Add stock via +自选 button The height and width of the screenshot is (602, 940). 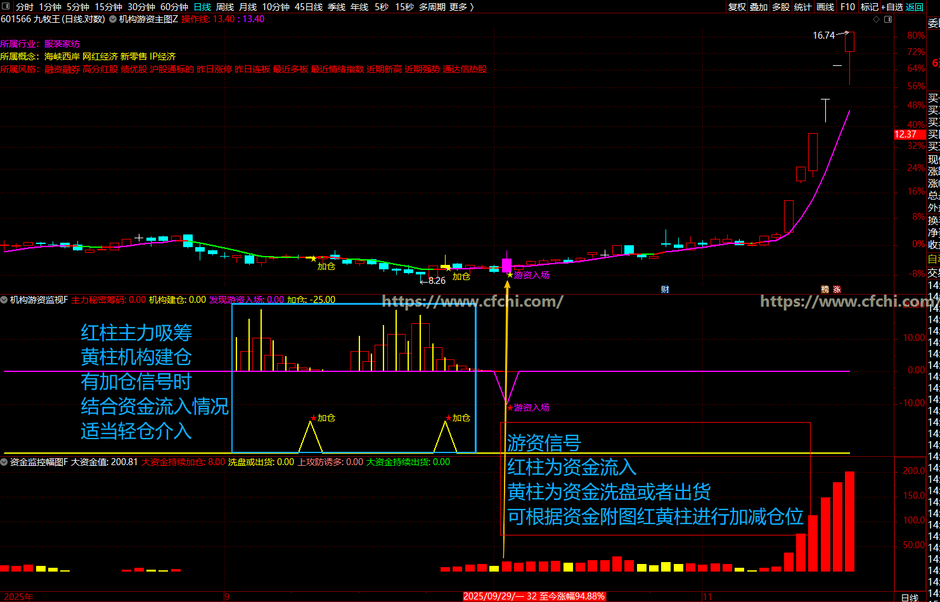pos(892,7)
